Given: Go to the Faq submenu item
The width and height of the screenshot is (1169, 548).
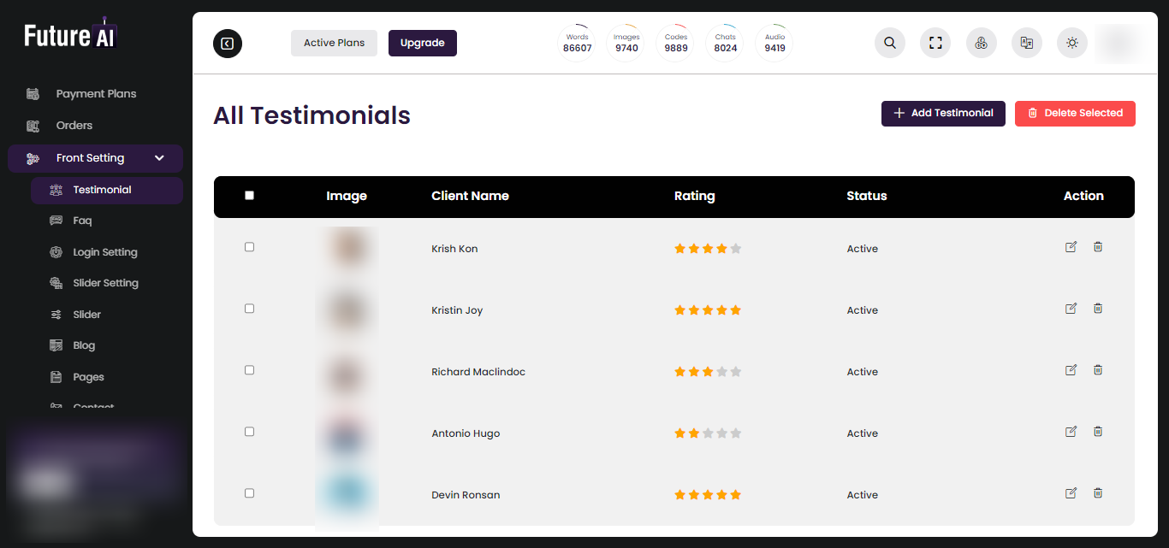Looking at the screenshot, I should click(82, 221).
